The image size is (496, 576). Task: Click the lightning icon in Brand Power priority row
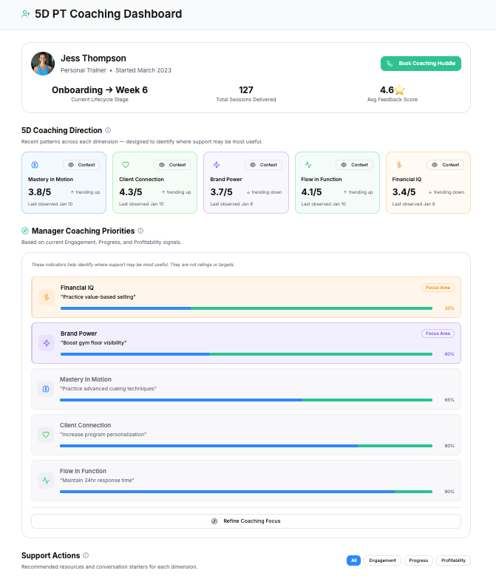[x=46, y=343]
